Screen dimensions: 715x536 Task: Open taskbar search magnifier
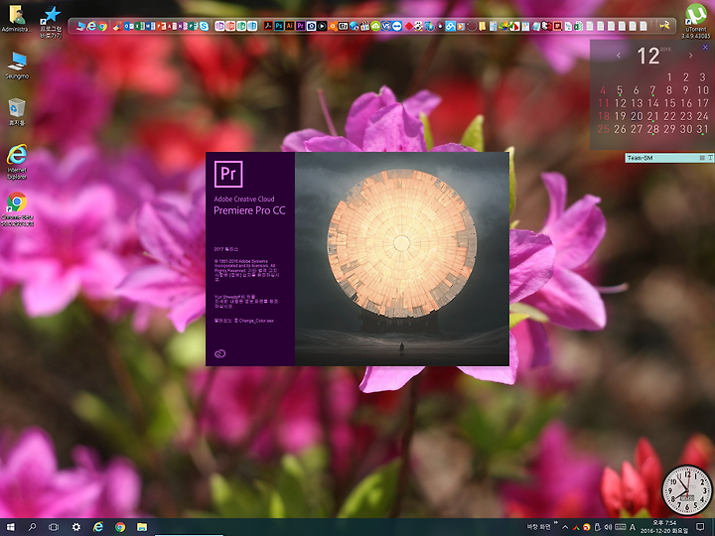pyautogui.click(x=32, y=527)
